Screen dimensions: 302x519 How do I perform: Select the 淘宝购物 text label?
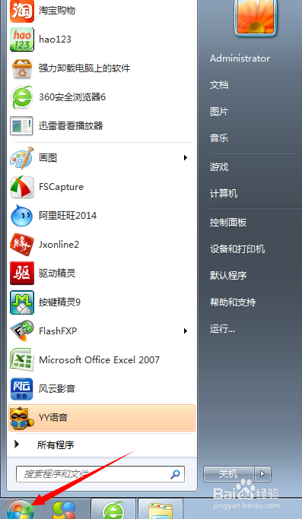point(57,11)
